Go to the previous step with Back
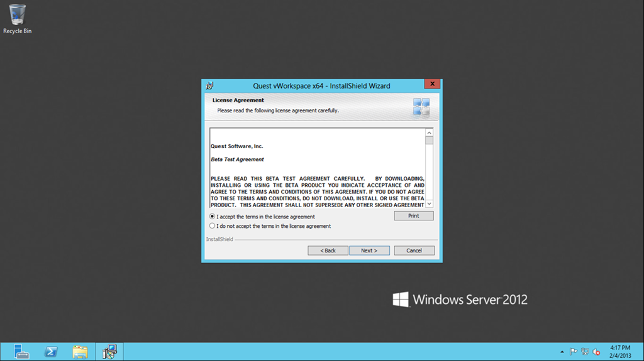The image size is (644, 361). click(x=328, y=251)
